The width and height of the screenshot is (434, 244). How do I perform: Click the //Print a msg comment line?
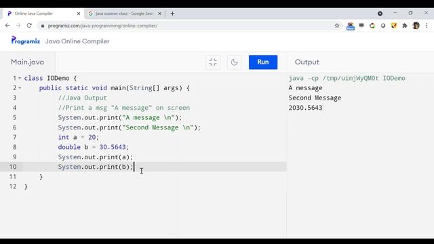(124, 108)
